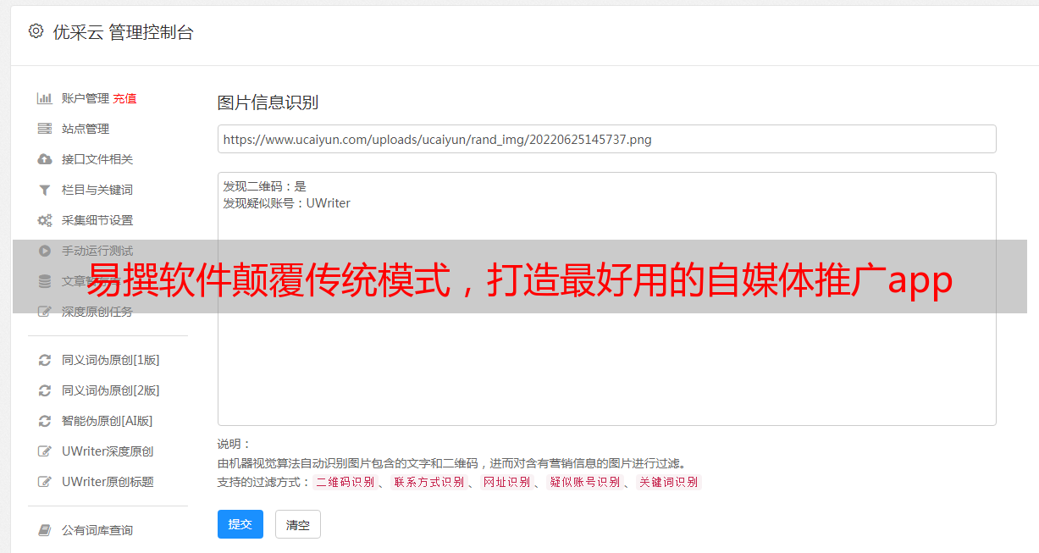The width and height of the screenshot is (1039, 553).
Task: Click the red 充值 link
Action: point(124,98)
